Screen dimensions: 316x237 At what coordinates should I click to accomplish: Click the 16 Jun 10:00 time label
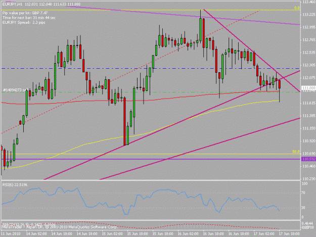(213, 234)
